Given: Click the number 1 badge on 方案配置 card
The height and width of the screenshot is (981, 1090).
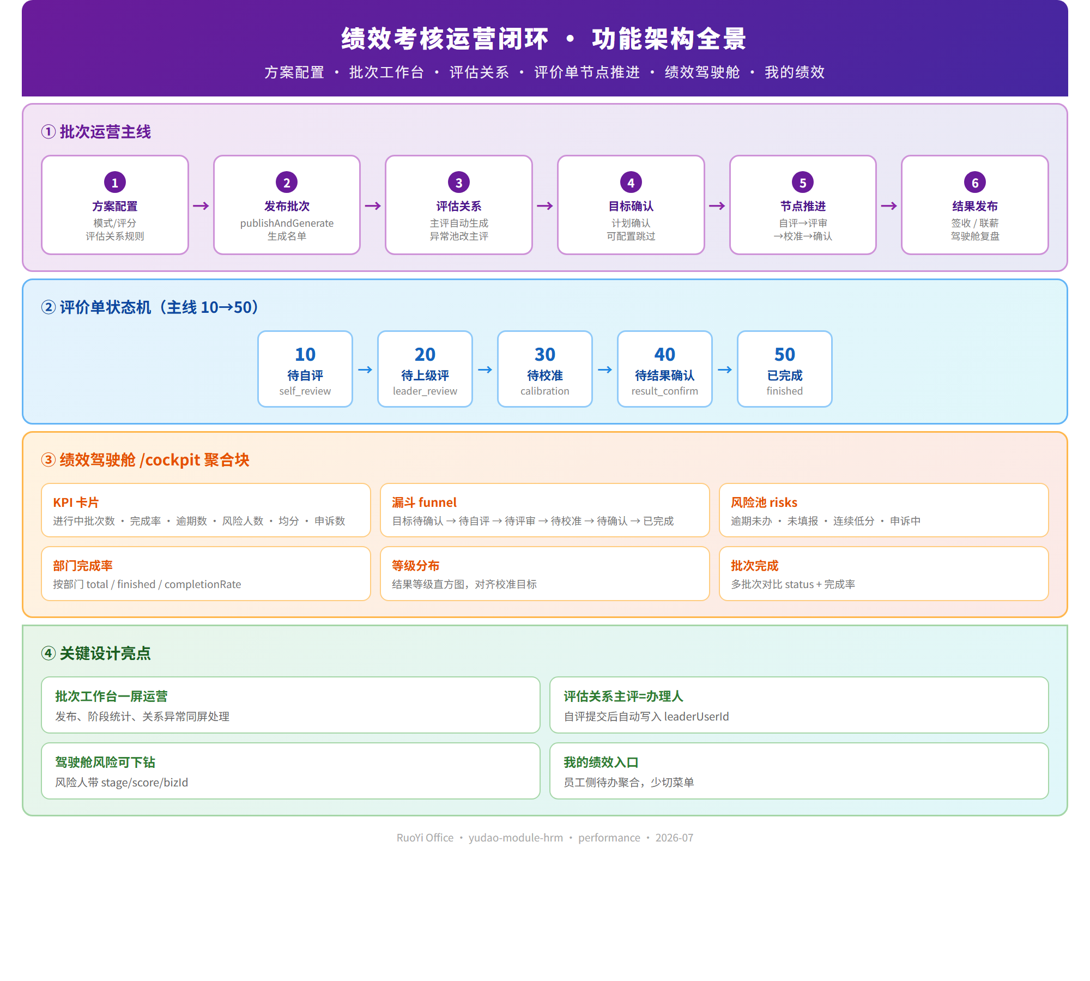Looking at the screenshot, I should click(x=115, y=183).
